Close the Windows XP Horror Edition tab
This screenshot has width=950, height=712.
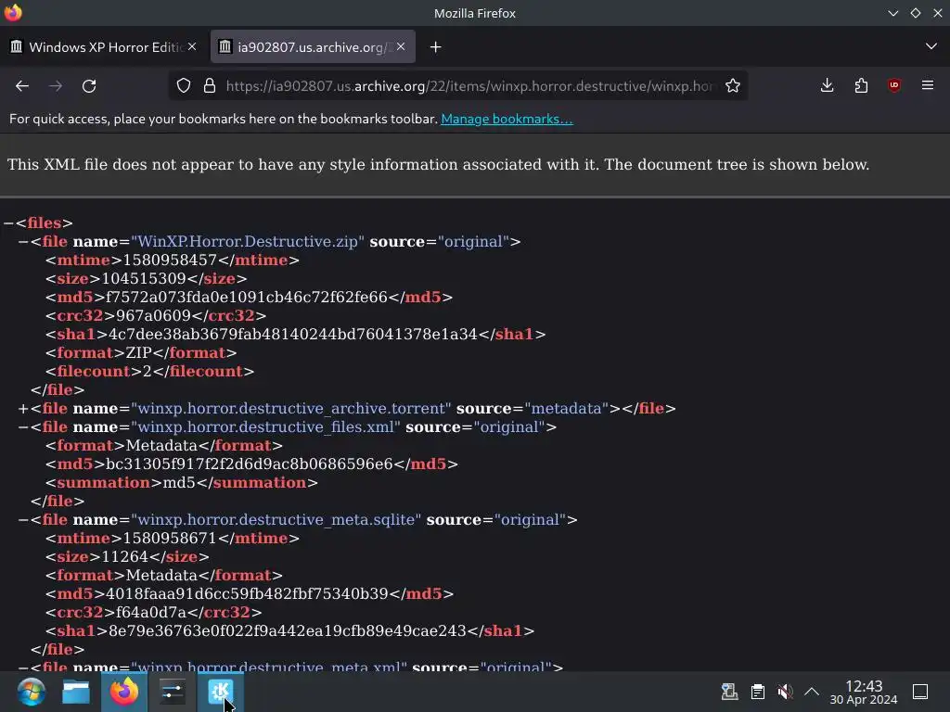[192, 46]
